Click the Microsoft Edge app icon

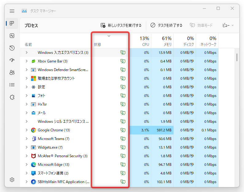[x=33, y=165]
